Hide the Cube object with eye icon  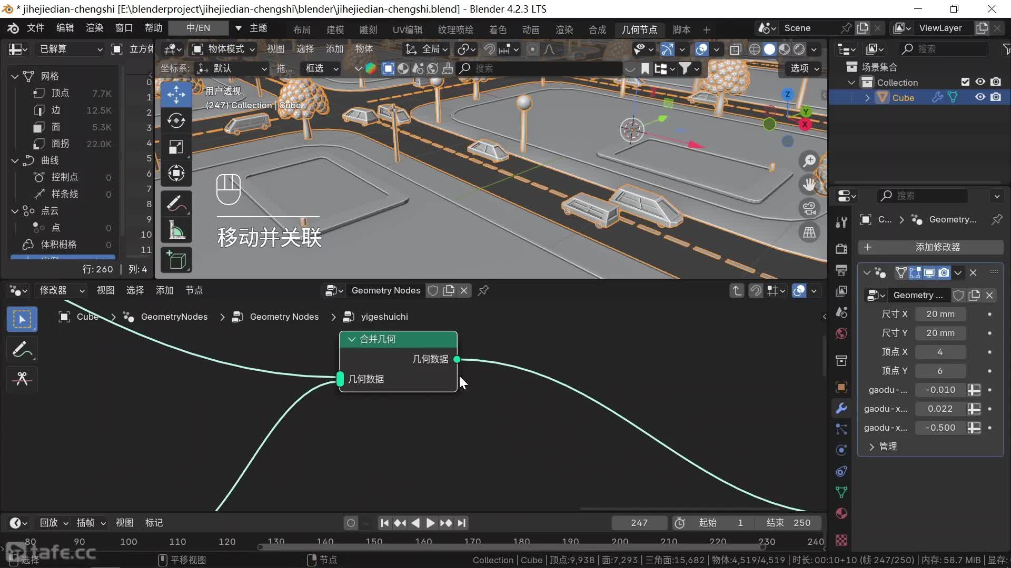(980, 97)
